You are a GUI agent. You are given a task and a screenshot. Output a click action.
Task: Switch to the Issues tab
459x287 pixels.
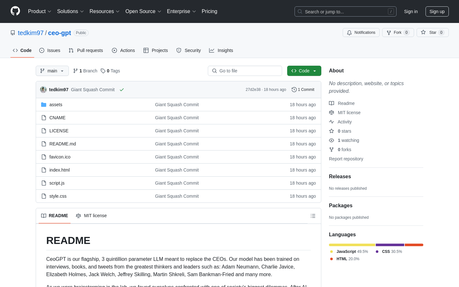pos(50,50)
